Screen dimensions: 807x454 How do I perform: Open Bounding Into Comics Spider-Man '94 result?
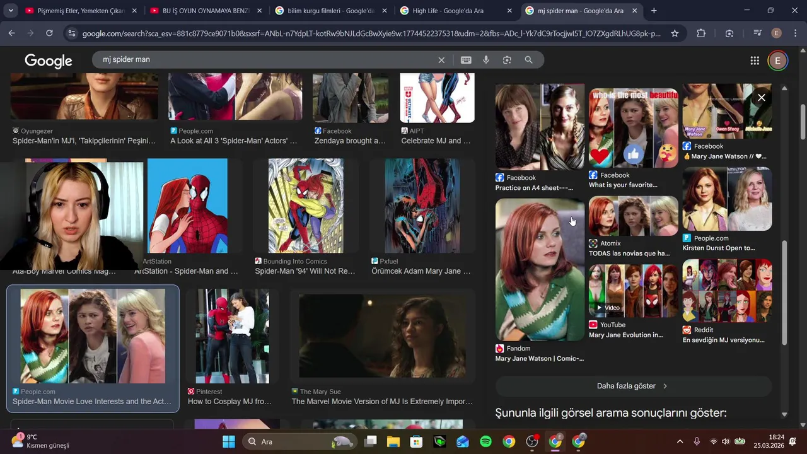pyautogui.click(x=305, y=271)
